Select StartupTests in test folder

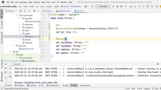(28, 61)
